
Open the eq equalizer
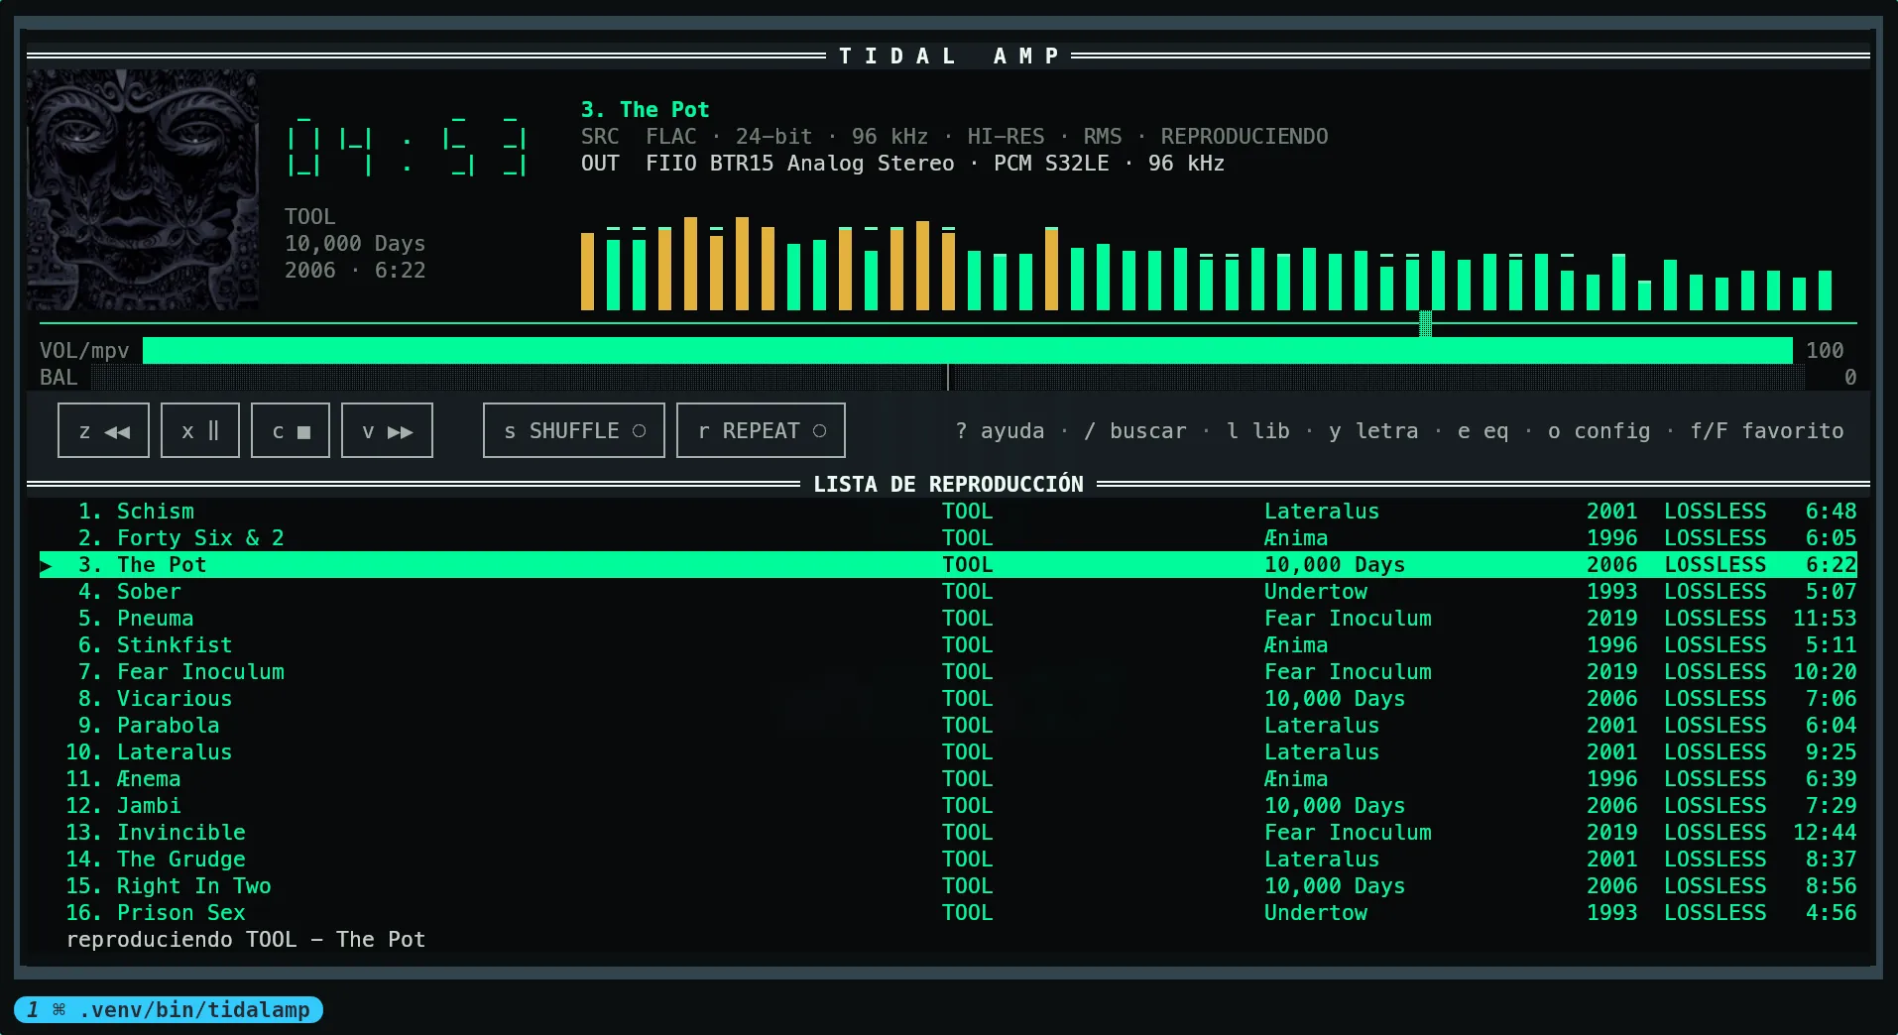tap(1483, 431)
